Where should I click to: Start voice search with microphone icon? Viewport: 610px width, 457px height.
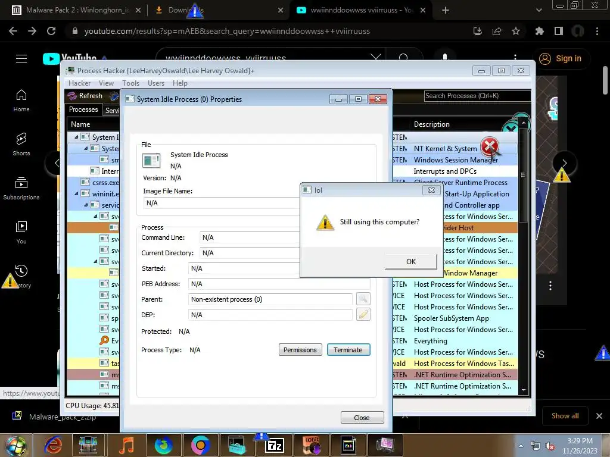[x=444, y=58]
